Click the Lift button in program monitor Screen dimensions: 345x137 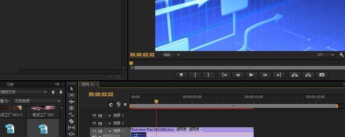[295, 75]
